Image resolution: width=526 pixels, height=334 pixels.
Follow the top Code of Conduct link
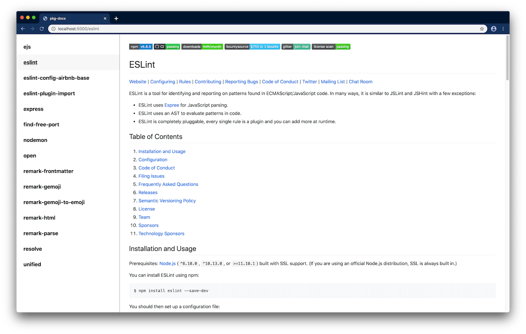(x=280, y=82)
